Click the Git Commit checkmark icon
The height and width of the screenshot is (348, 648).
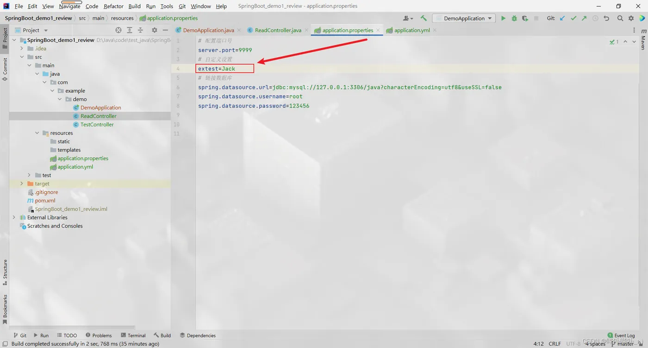coord(573,18)
